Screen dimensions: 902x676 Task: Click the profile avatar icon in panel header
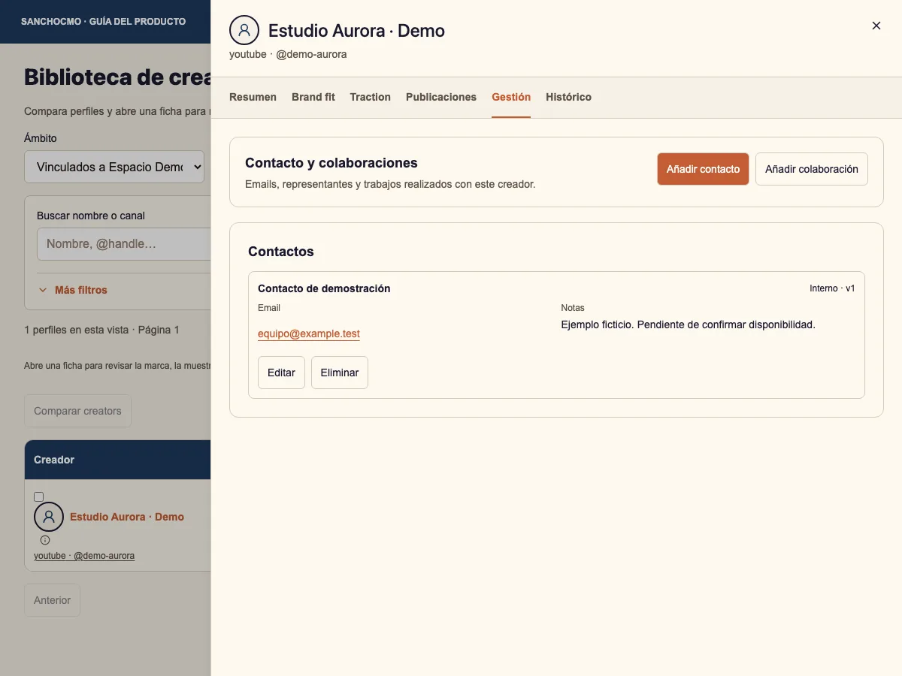244,30
